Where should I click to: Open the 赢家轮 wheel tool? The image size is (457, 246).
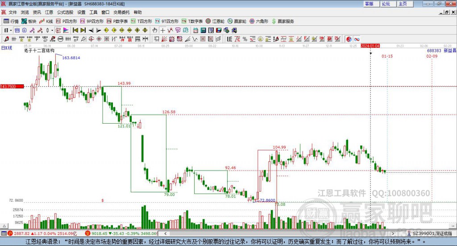pyautogui.click(x=237, y=21)
